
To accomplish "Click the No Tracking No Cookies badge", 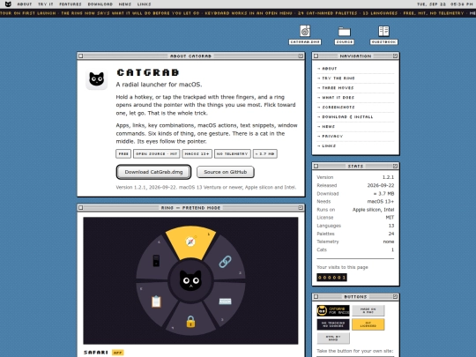I will (333, 324).
